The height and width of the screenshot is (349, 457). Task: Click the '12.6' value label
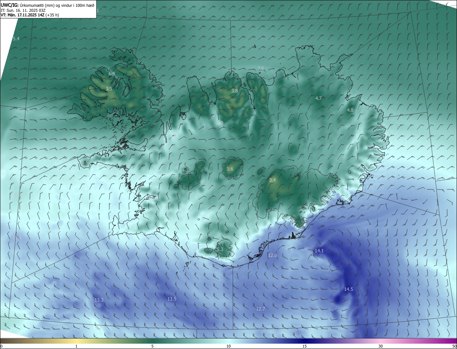pos(272,256)
